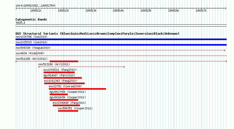This screenshot has height=129, width=234.
Task: Click the 184917k ruler tick label
Action: pos(201,10)
